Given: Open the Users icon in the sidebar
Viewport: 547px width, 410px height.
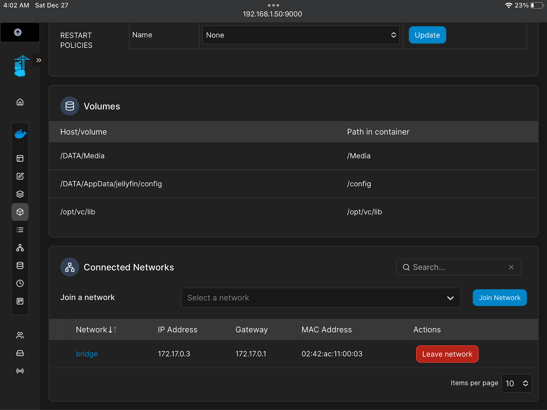Looking at the screenshot, I should pyautogui.click(x=20, y=335).
